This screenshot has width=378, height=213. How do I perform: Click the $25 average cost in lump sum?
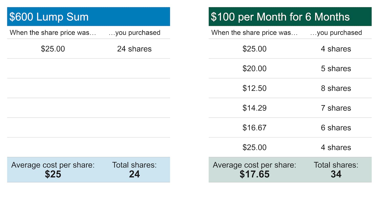tap(53, 174)
